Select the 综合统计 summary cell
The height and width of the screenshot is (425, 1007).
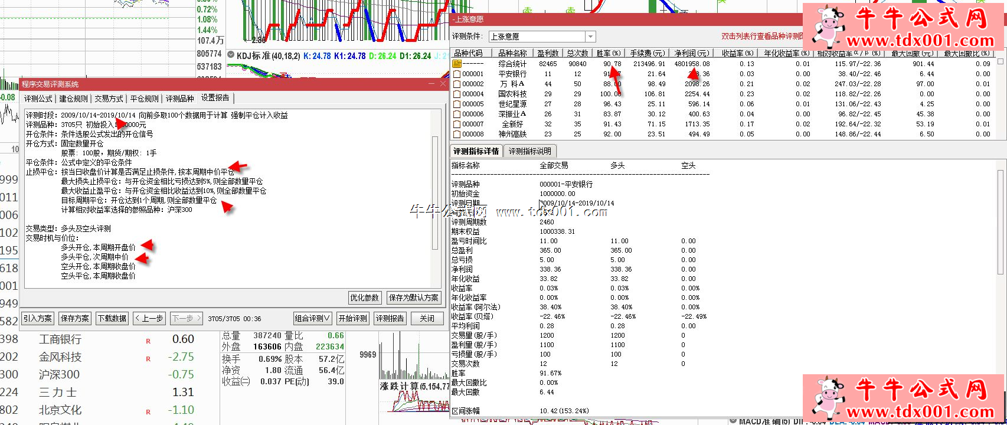click(x=512, y=64)
